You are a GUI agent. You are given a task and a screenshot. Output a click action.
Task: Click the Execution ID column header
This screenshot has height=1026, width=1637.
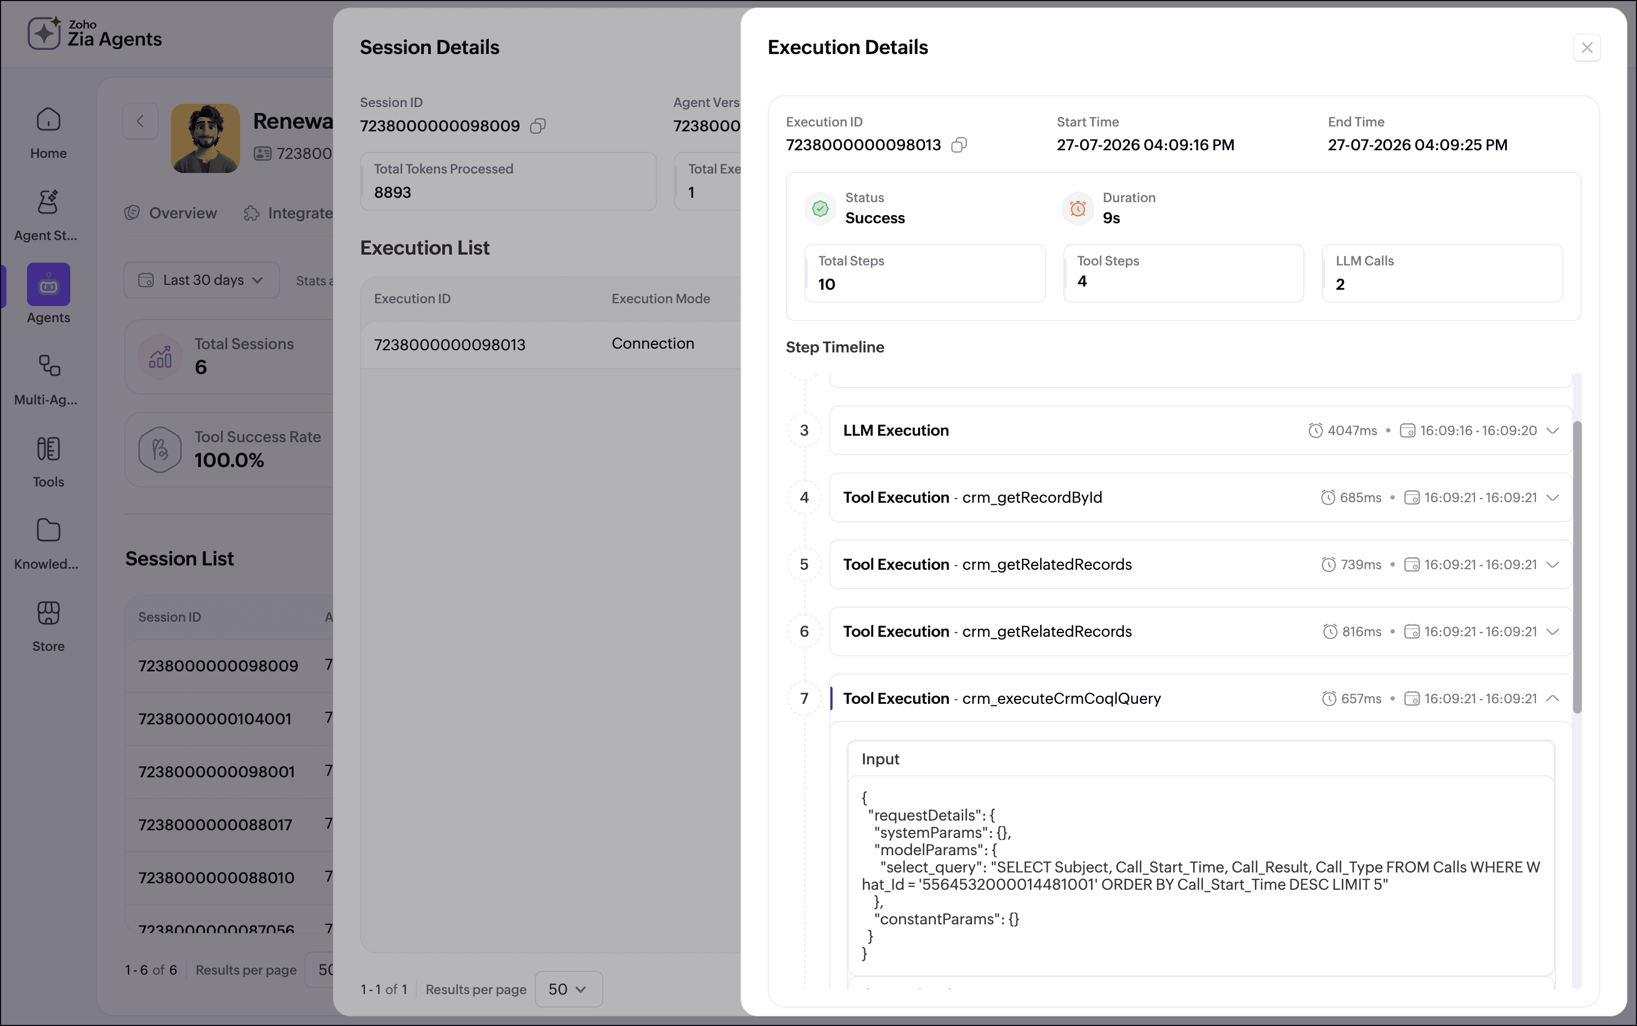(x=412, y=299)
